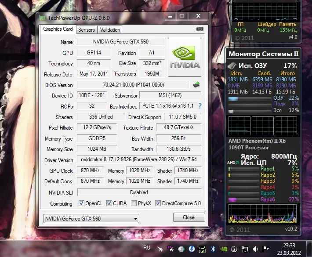This screenshot has height=257, width=312.
Task: Click the Bus Interface question mark
Action: (x=200, y=106)
